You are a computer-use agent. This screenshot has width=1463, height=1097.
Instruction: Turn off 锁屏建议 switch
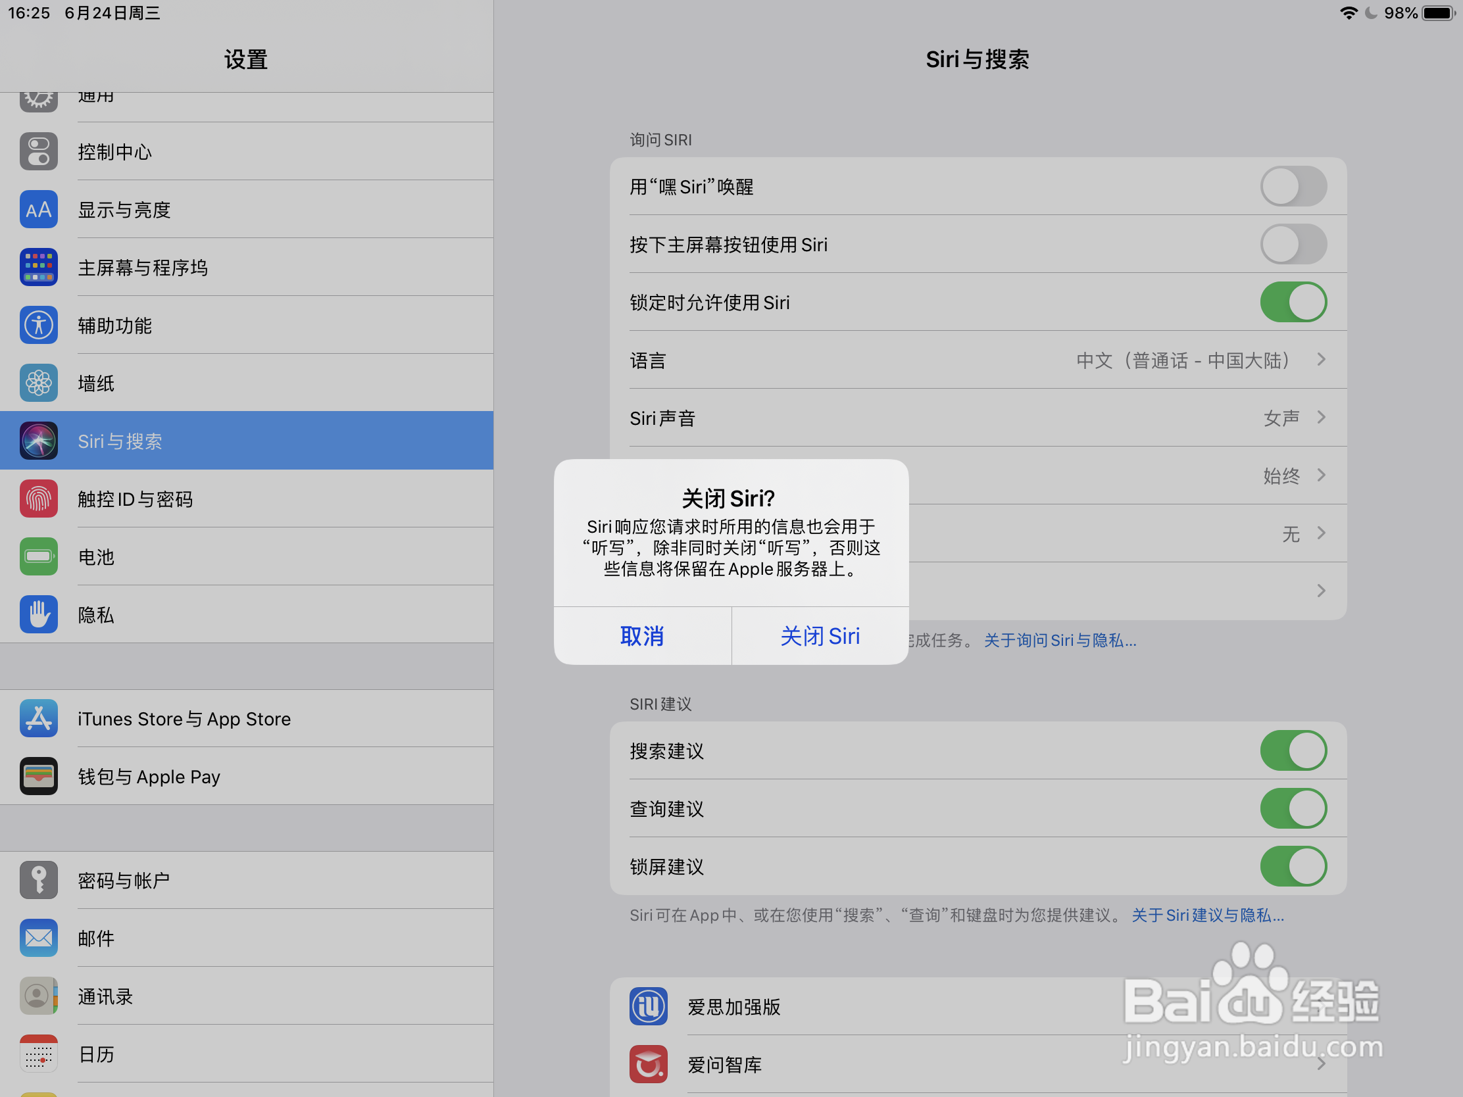coord(1293,866)
